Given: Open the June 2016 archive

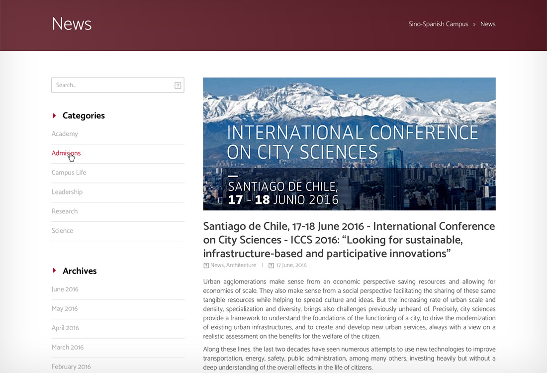Looking at the screenshot, I should (x=65, y=289).
